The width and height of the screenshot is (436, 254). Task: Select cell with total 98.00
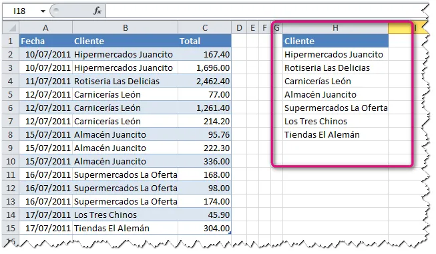pos(205,188)
